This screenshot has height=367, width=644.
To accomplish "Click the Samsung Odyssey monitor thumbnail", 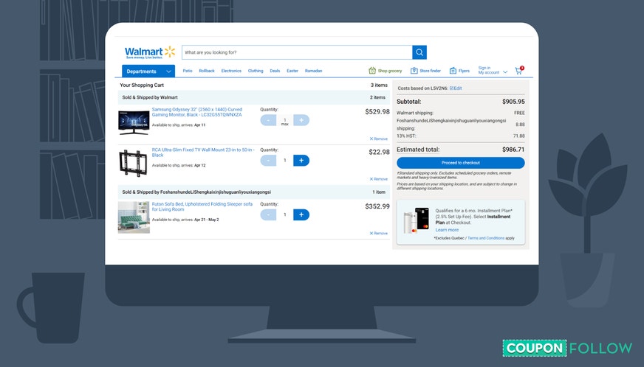I will click(134, 122).
